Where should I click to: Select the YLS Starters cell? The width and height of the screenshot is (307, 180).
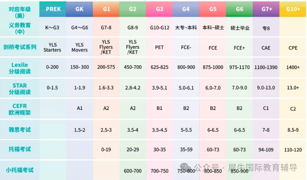tap(52, 47)
